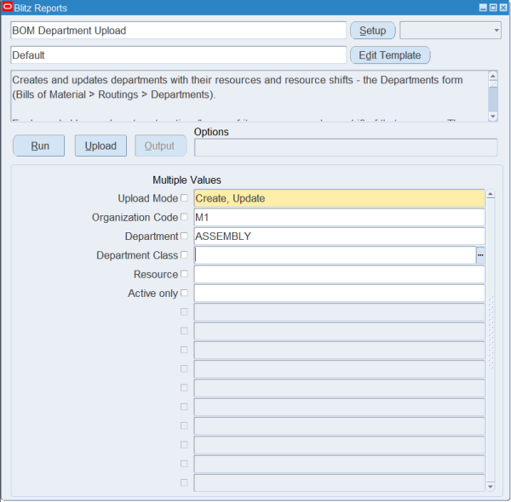Click into the Active only field
The image size is (511, 502).
pos(339,293)
